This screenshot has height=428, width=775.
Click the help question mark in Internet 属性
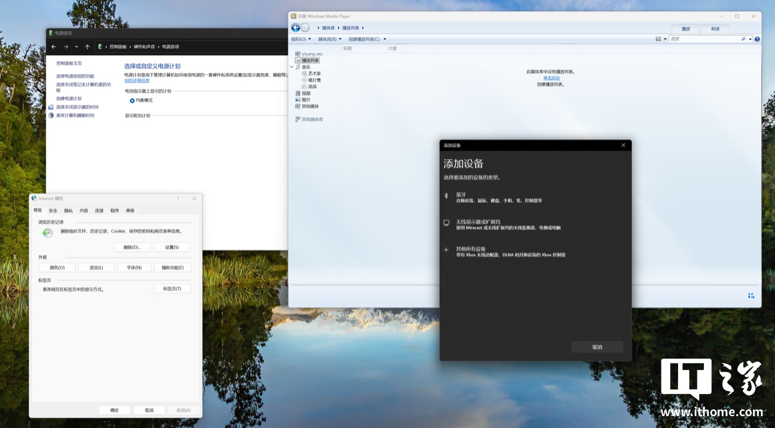178,198
